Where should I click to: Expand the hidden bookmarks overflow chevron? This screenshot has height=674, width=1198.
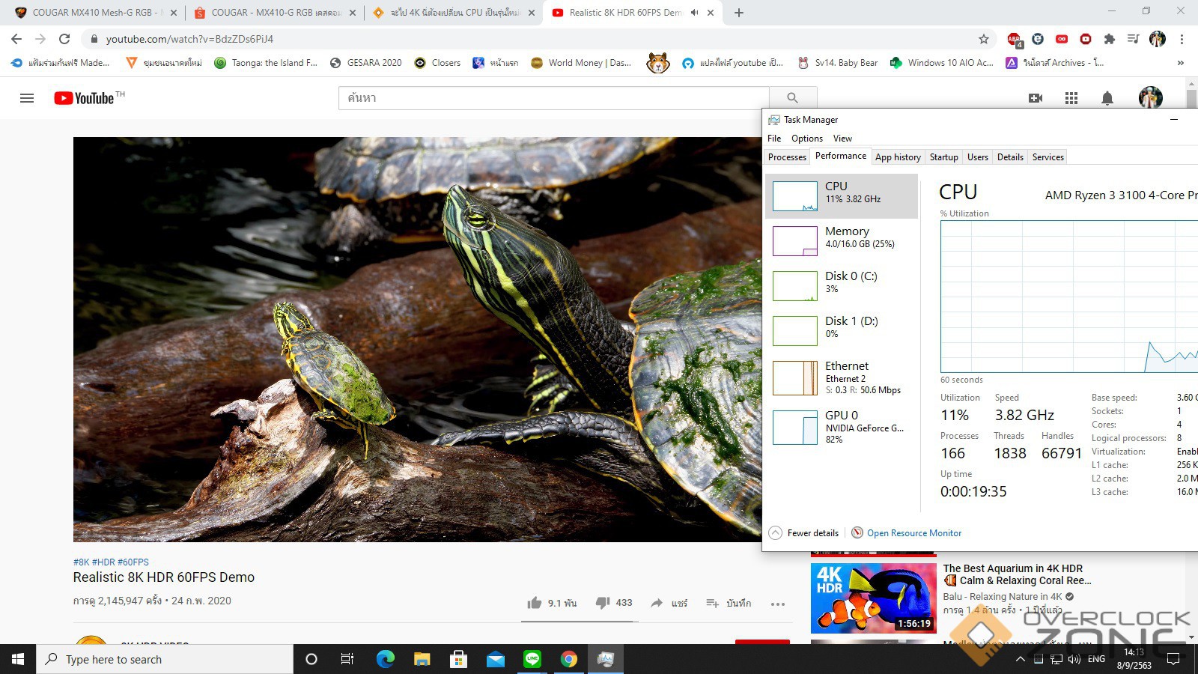click(x=1181, y=63)
